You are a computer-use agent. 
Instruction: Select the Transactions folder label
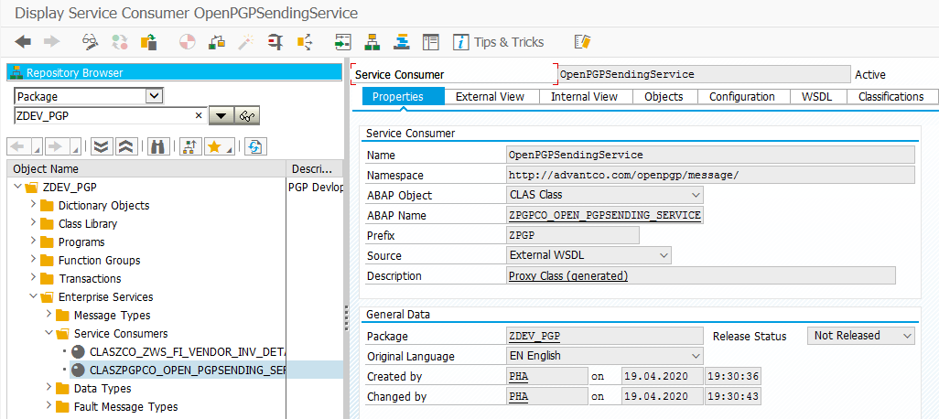90,278
